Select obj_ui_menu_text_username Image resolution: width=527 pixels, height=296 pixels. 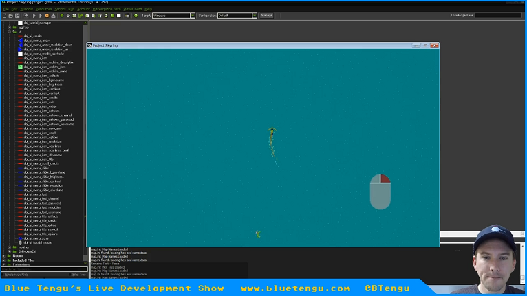tap(43, 212)
